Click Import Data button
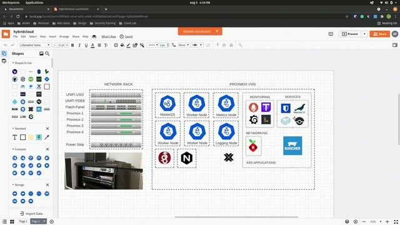The width and height of the screenshot is (400, 225). click(31, 214)
